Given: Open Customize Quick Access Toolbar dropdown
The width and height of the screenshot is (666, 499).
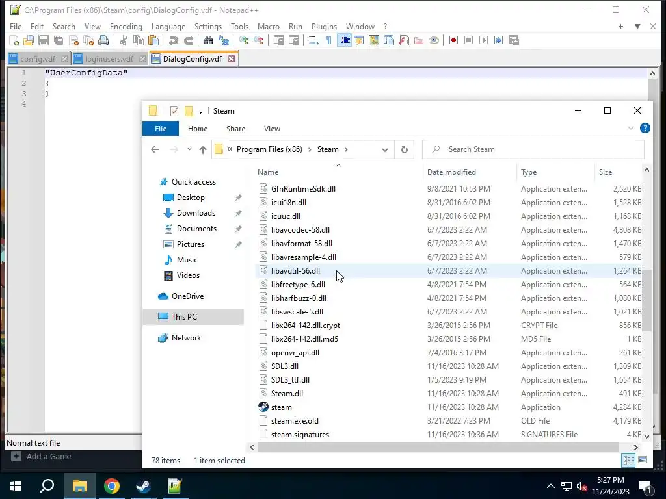Looking at the screenshot, I should 200,112.
